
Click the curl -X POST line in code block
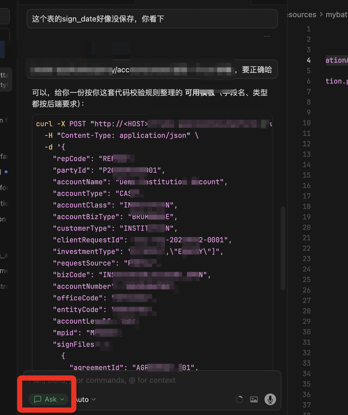click(154, 124)
